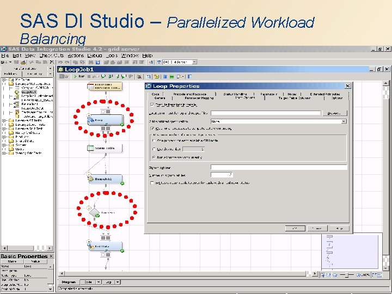
Task: Expand the System folder in the tree
Action: (4, 145)
